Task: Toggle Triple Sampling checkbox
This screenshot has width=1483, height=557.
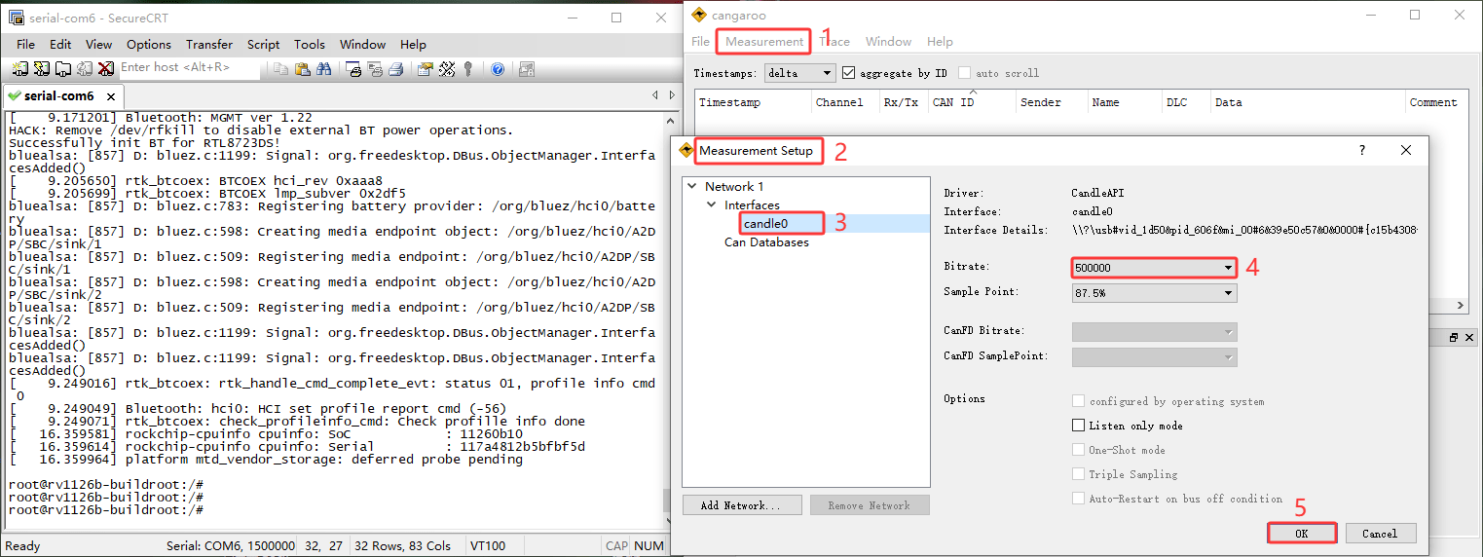Action: tap(1078, 474)
